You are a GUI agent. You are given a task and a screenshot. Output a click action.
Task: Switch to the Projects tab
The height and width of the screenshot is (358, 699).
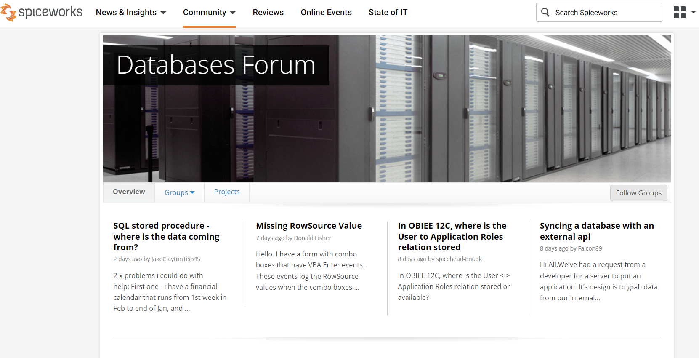click(227, 192)
